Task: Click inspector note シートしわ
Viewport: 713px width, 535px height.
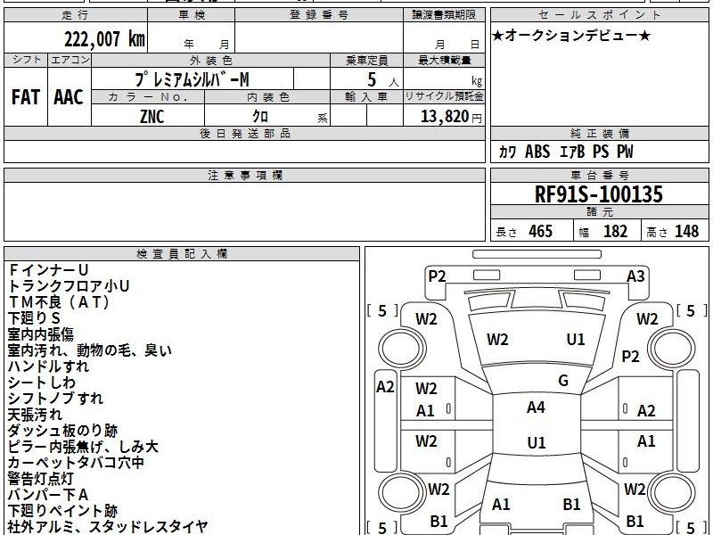Action: (x=42, y=383)
